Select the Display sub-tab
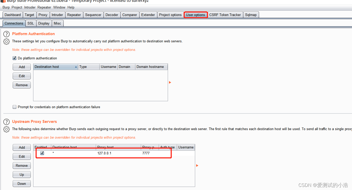 pyautogui.click(x=44, y=23)
